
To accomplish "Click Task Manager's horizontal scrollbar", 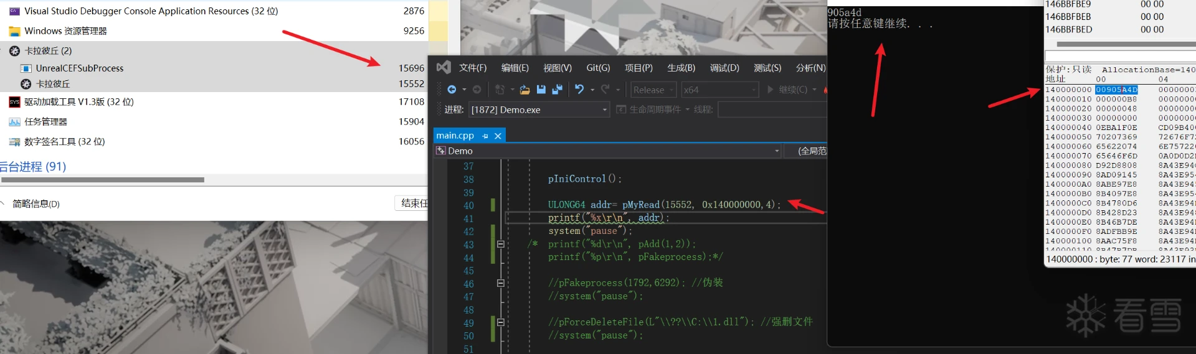I will (103, 180).
